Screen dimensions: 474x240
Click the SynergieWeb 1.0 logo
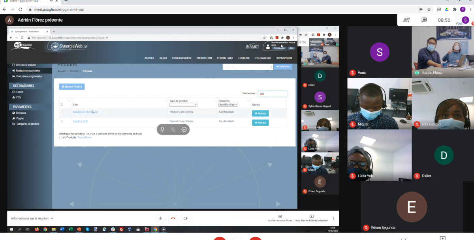click(70, 46)
